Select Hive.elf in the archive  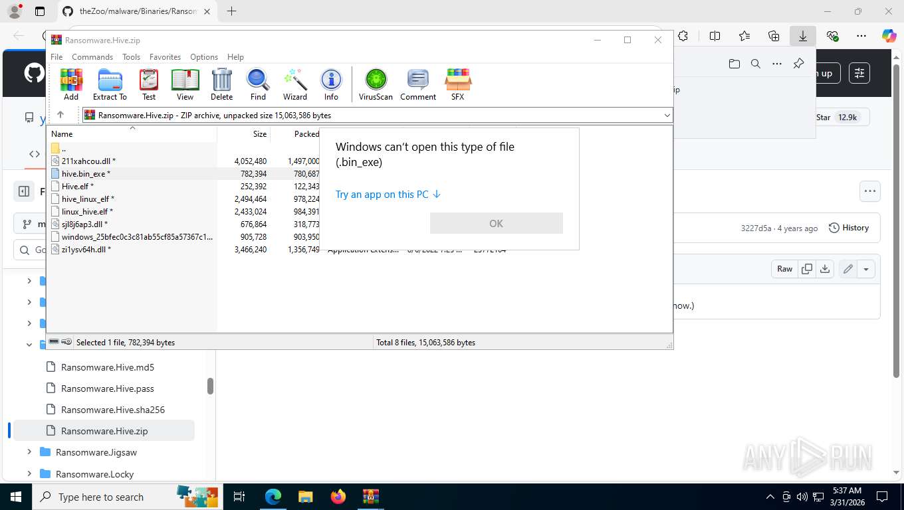tap(72, 186)
